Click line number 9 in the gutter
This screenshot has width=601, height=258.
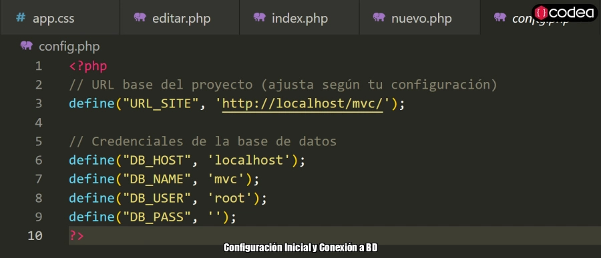point(38,217)
